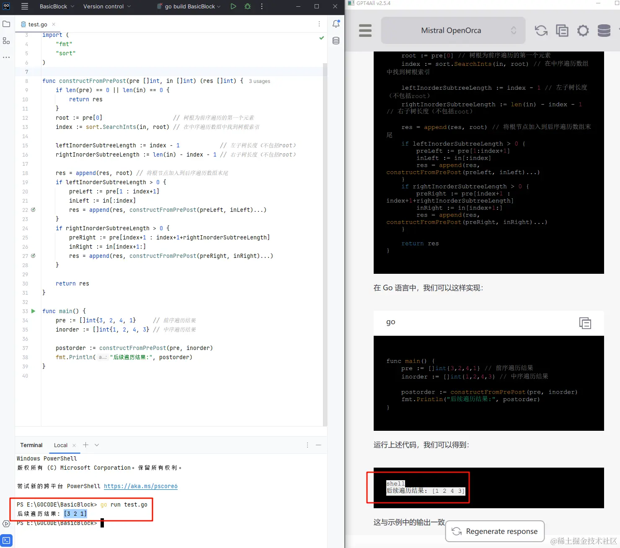Image resolution: width=620 pixels, height=548 pixels.
Task: Click the '"fmt"' import line
Action: coord(64,44)
